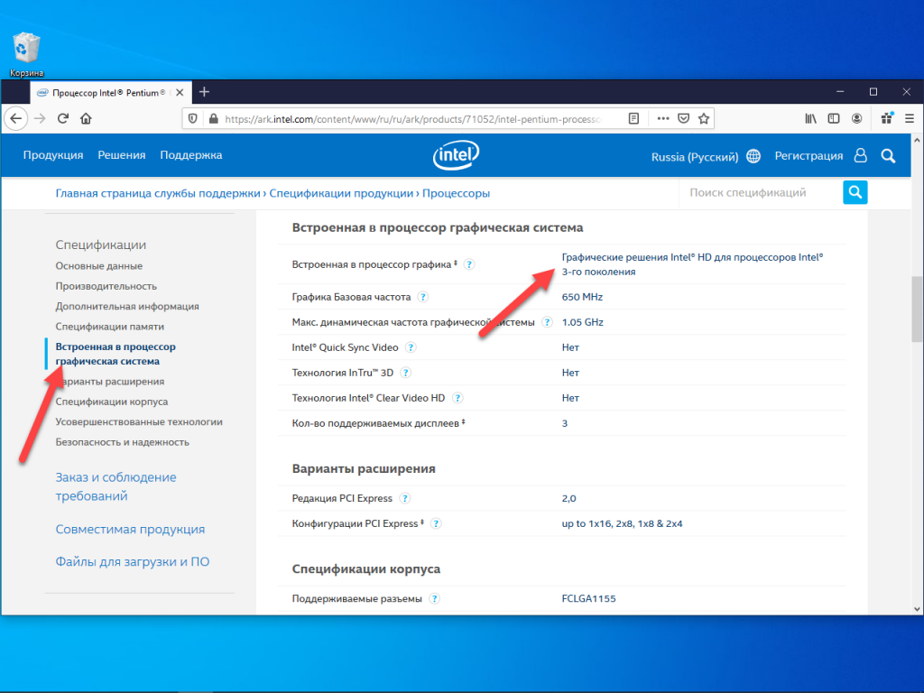The height and width of the screenshot is (693, 924).
Task: Toggle reader view in the address bar
Action: 634,118
